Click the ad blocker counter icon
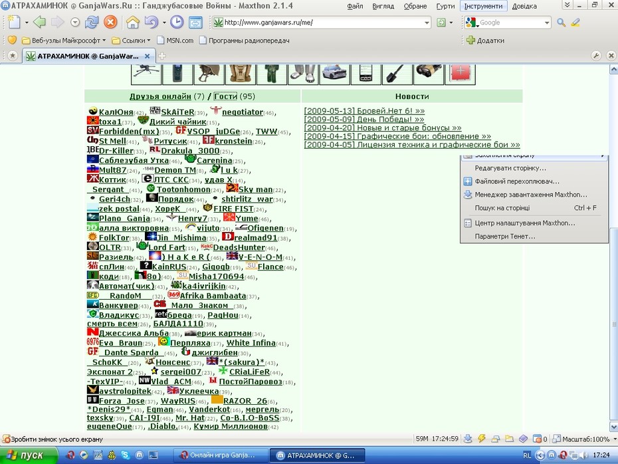 pos(540,439)
